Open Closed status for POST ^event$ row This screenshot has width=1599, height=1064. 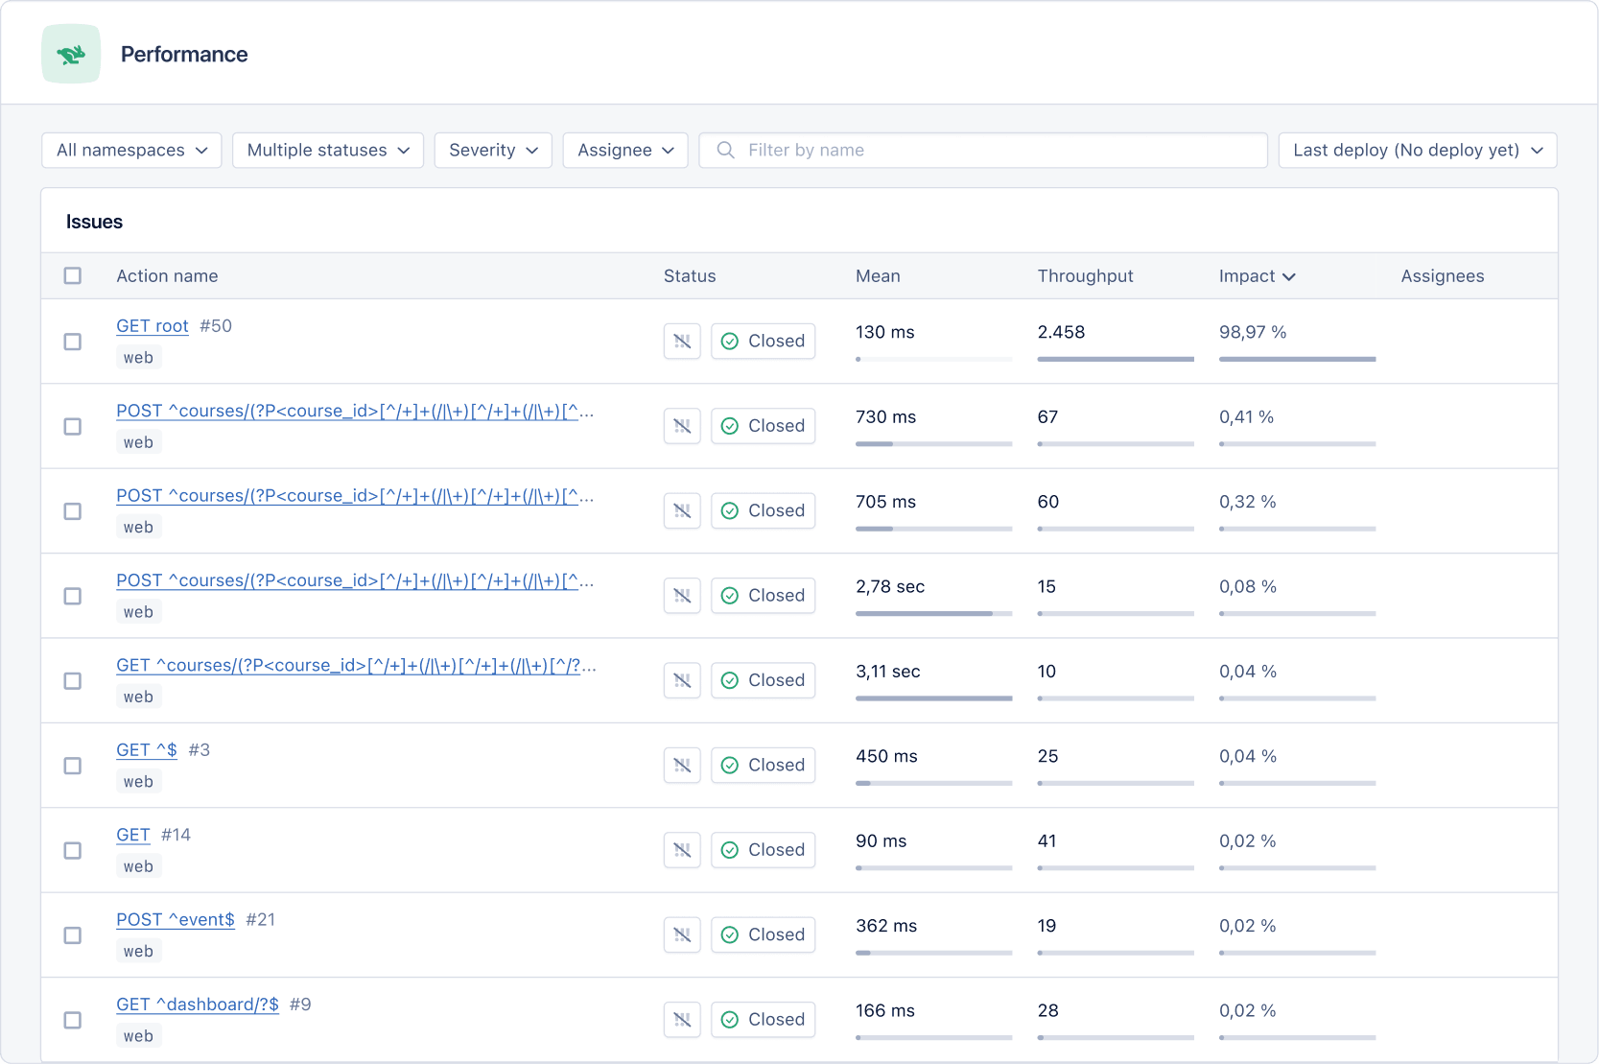764,934
